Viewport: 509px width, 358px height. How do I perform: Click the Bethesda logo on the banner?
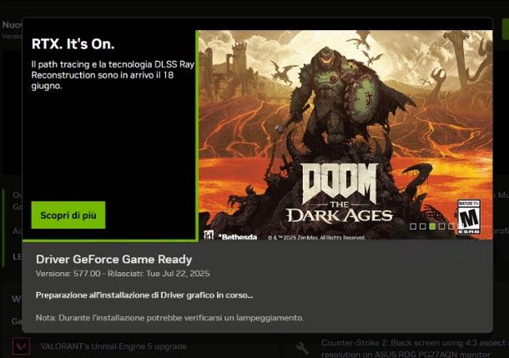click(238, 237)
